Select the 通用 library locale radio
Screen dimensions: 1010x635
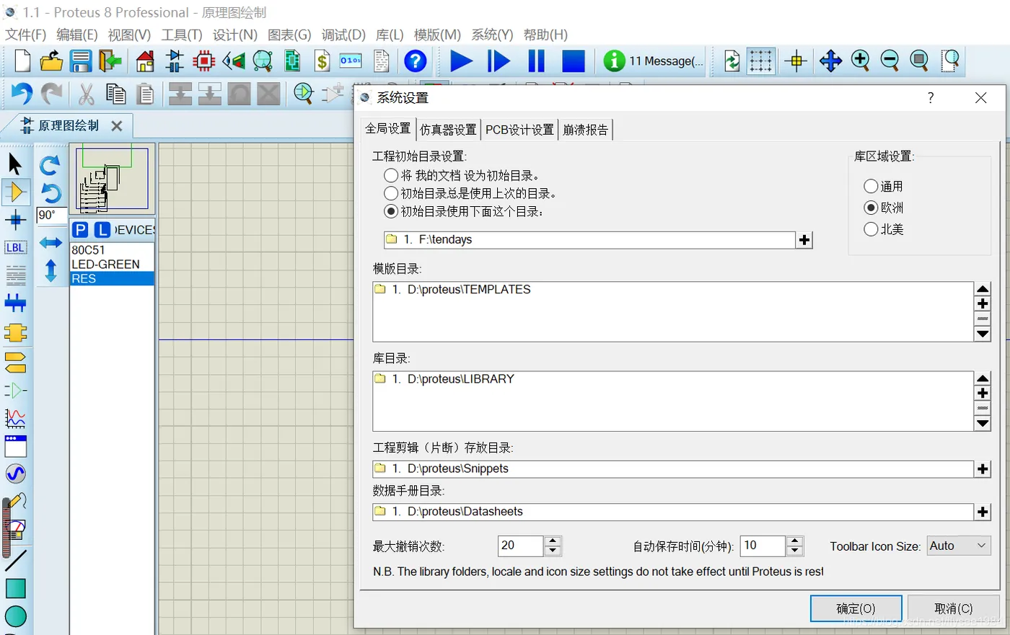pyautogui.click(x=871, y=186)
